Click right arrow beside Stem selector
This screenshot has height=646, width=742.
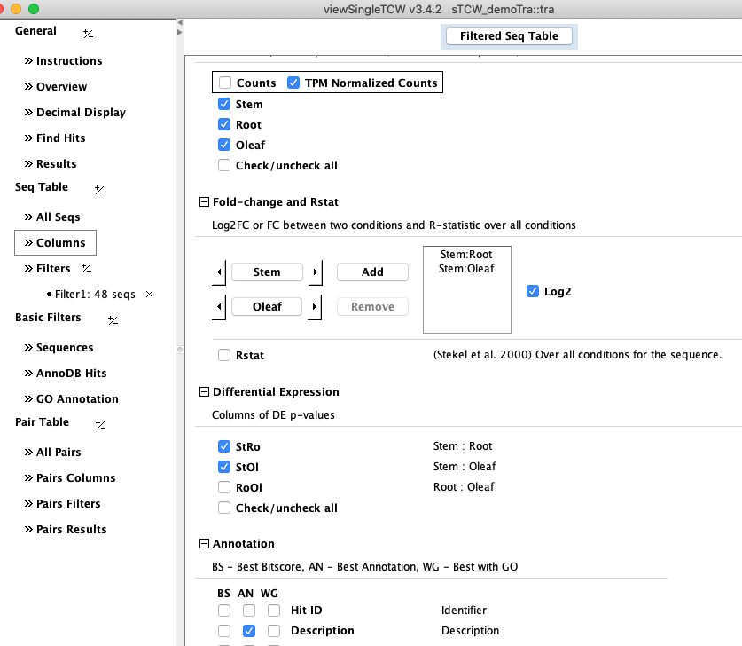click(315, 272)
